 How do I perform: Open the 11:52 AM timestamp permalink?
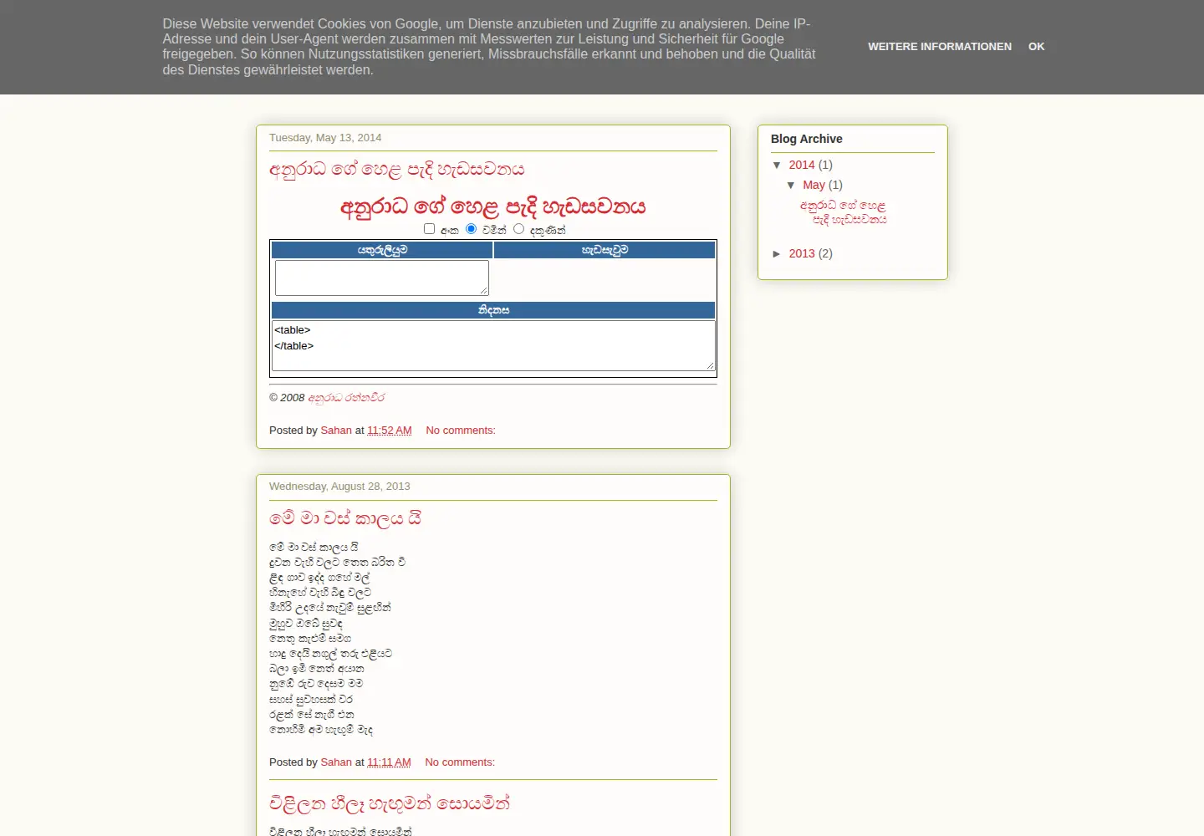[390, 431]
